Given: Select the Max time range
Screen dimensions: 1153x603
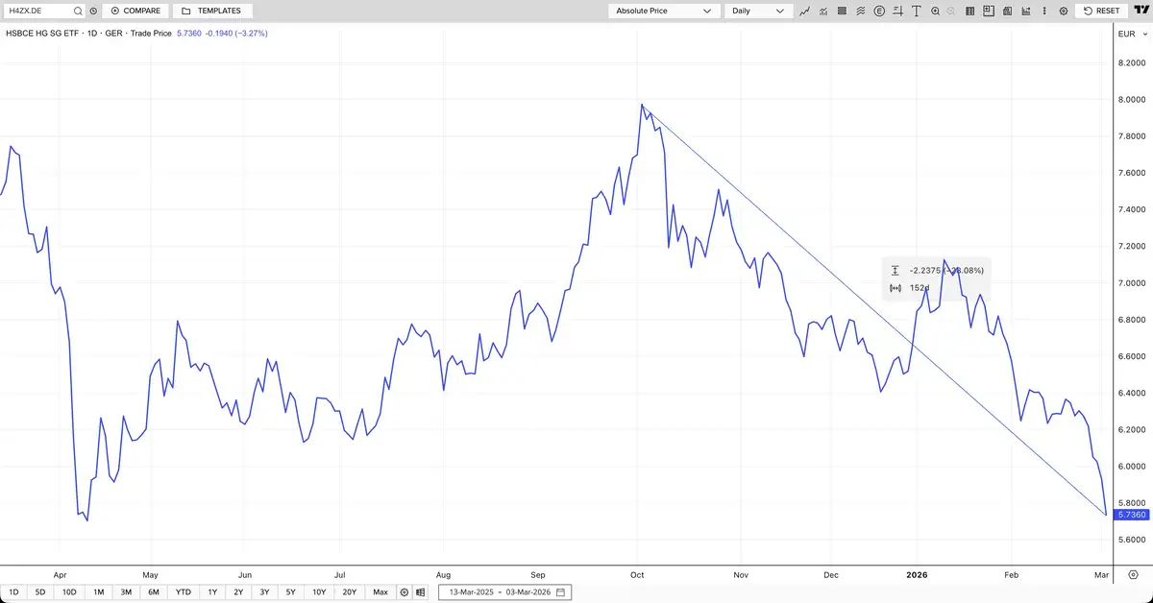Looking at the screenshot, I should (380, 592).
